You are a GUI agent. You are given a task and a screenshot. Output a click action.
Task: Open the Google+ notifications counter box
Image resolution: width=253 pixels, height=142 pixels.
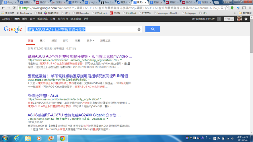[219, 19]
